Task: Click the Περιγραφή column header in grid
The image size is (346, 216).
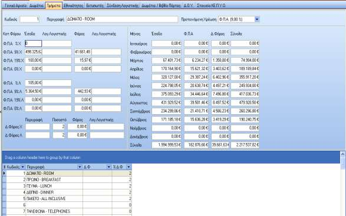Action: pos(54,167)
